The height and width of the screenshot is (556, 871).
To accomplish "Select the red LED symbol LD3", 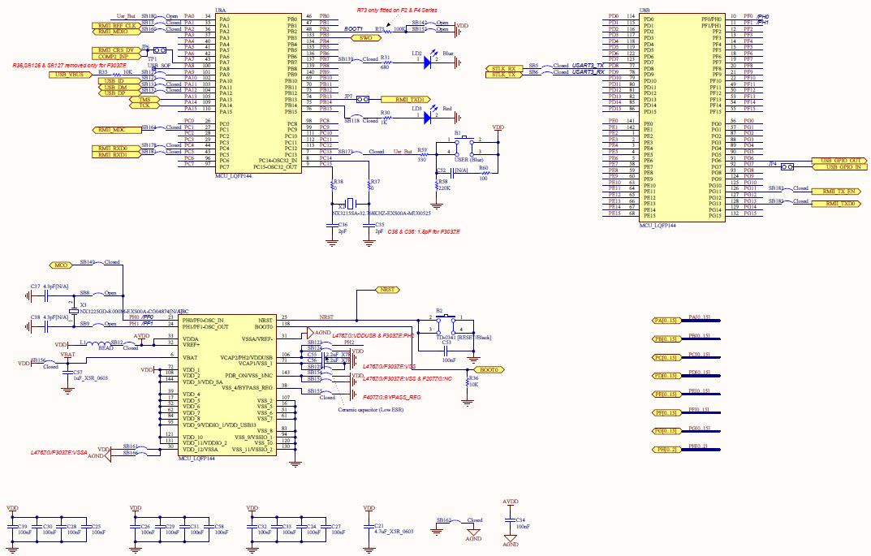I will click(427, 117).
